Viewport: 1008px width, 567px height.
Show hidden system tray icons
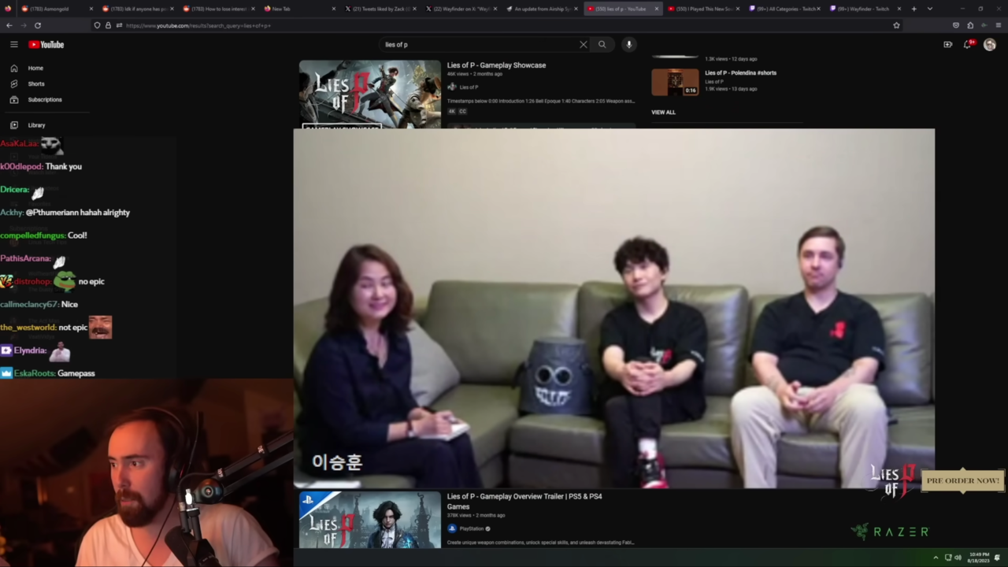tap(936, 557)
